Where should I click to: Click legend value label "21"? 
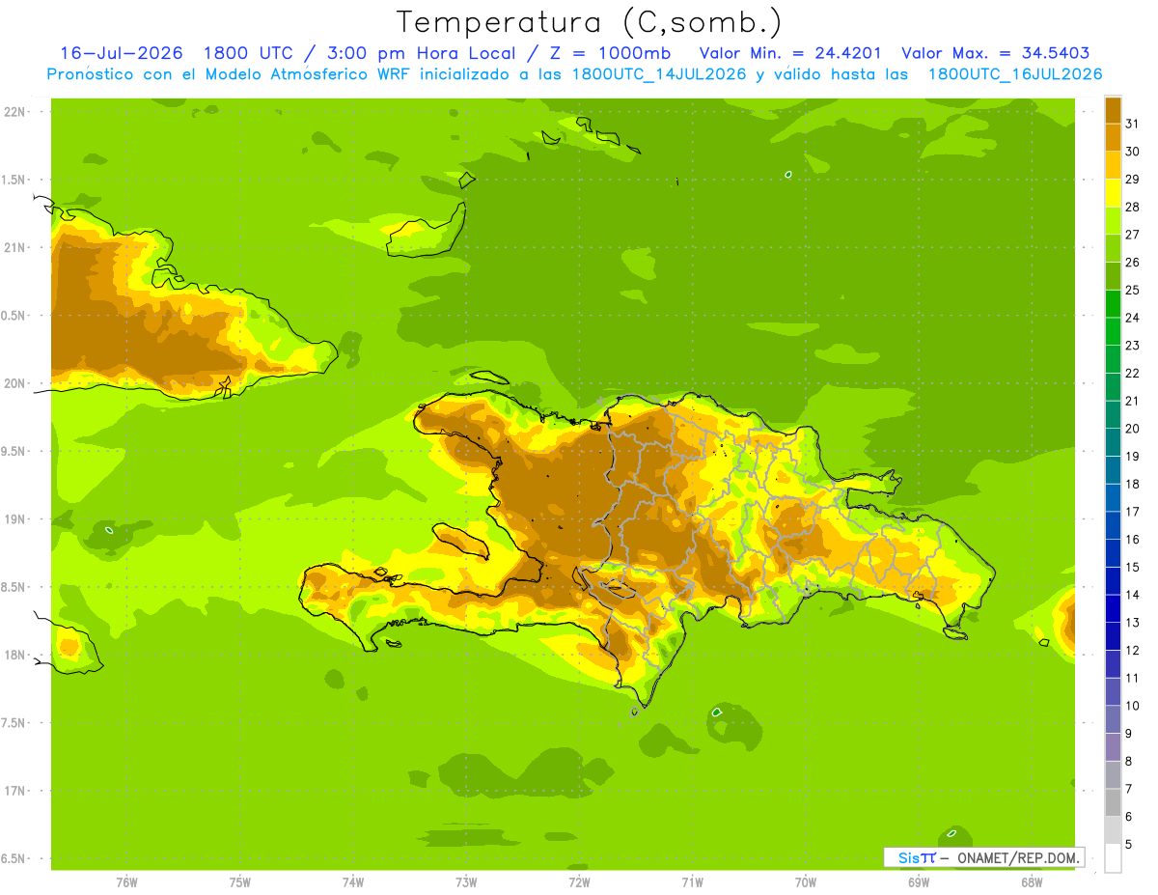click(x=1133, y=401)
